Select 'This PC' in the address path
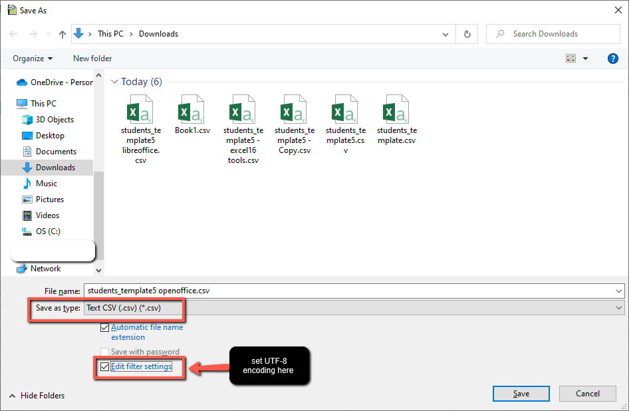Viewport: 629px width, 411px height. [110, 34]
